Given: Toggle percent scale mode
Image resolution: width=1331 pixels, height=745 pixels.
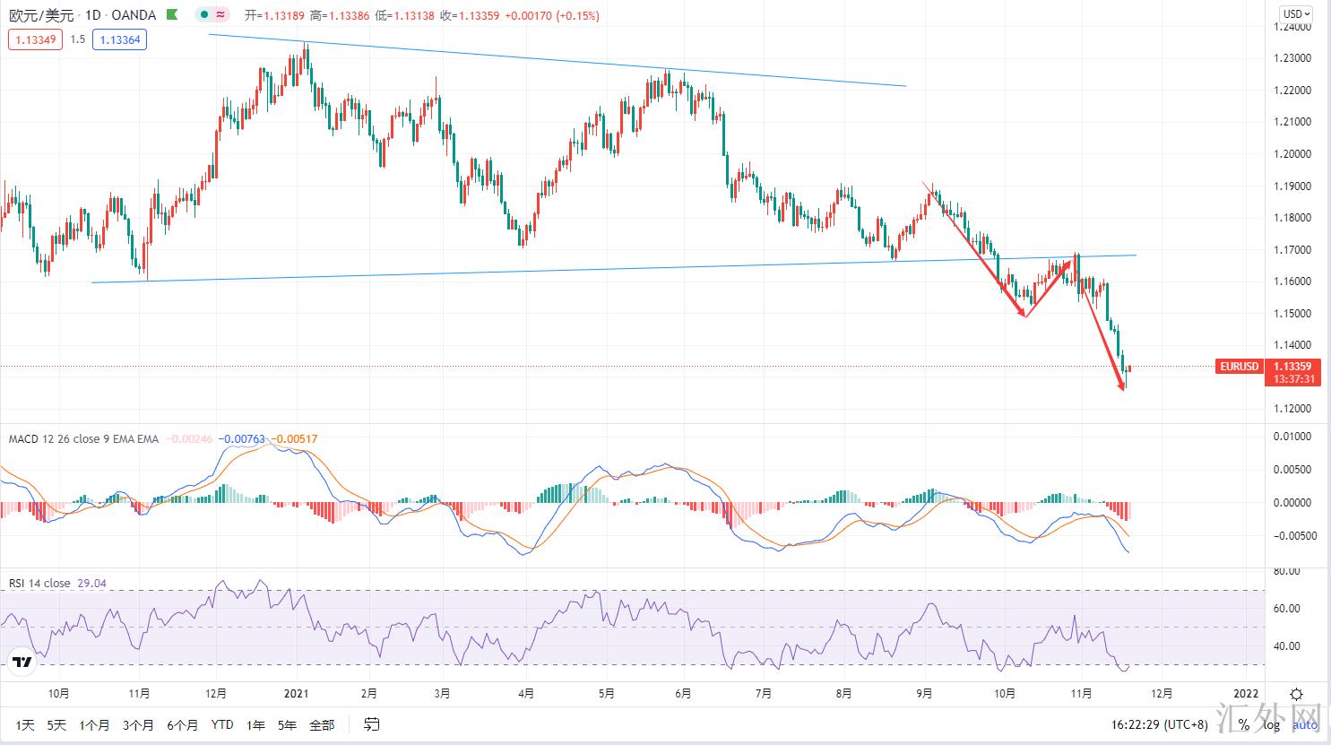Looking at the screenshot, I should tap(1243, 724).
